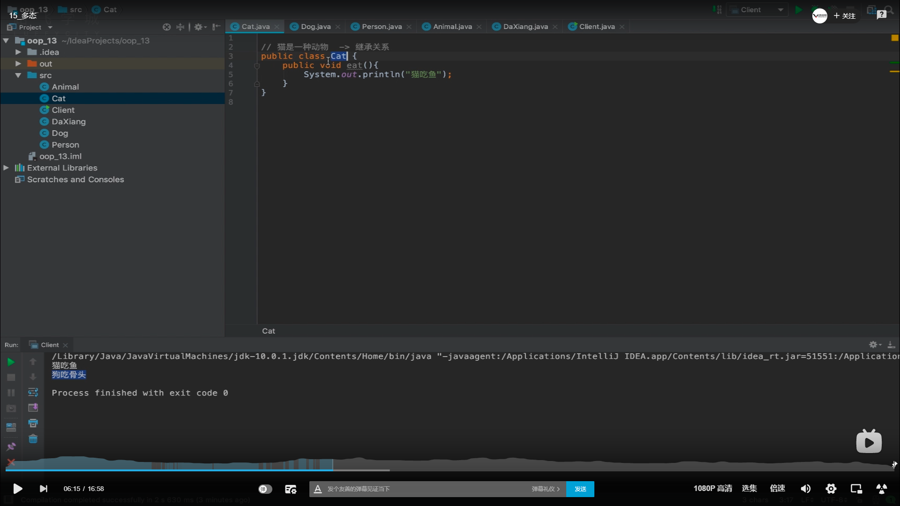Click the trash Clear All icon in console
The height and width of the screenshot is (506, 900).
coord(33,439)
